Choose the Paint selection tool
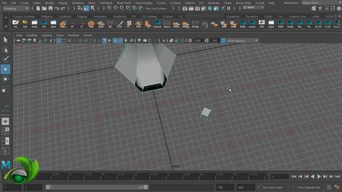This screenshot has width=342, height=192. [5, 59]
